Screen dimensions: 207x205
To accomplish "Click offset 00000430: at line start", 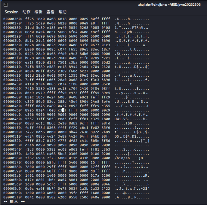I will 13,75.
